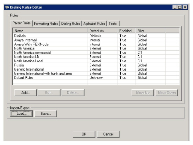
Task: Maximize the Dialing Rules Editor window
Action: click(179, 7)
